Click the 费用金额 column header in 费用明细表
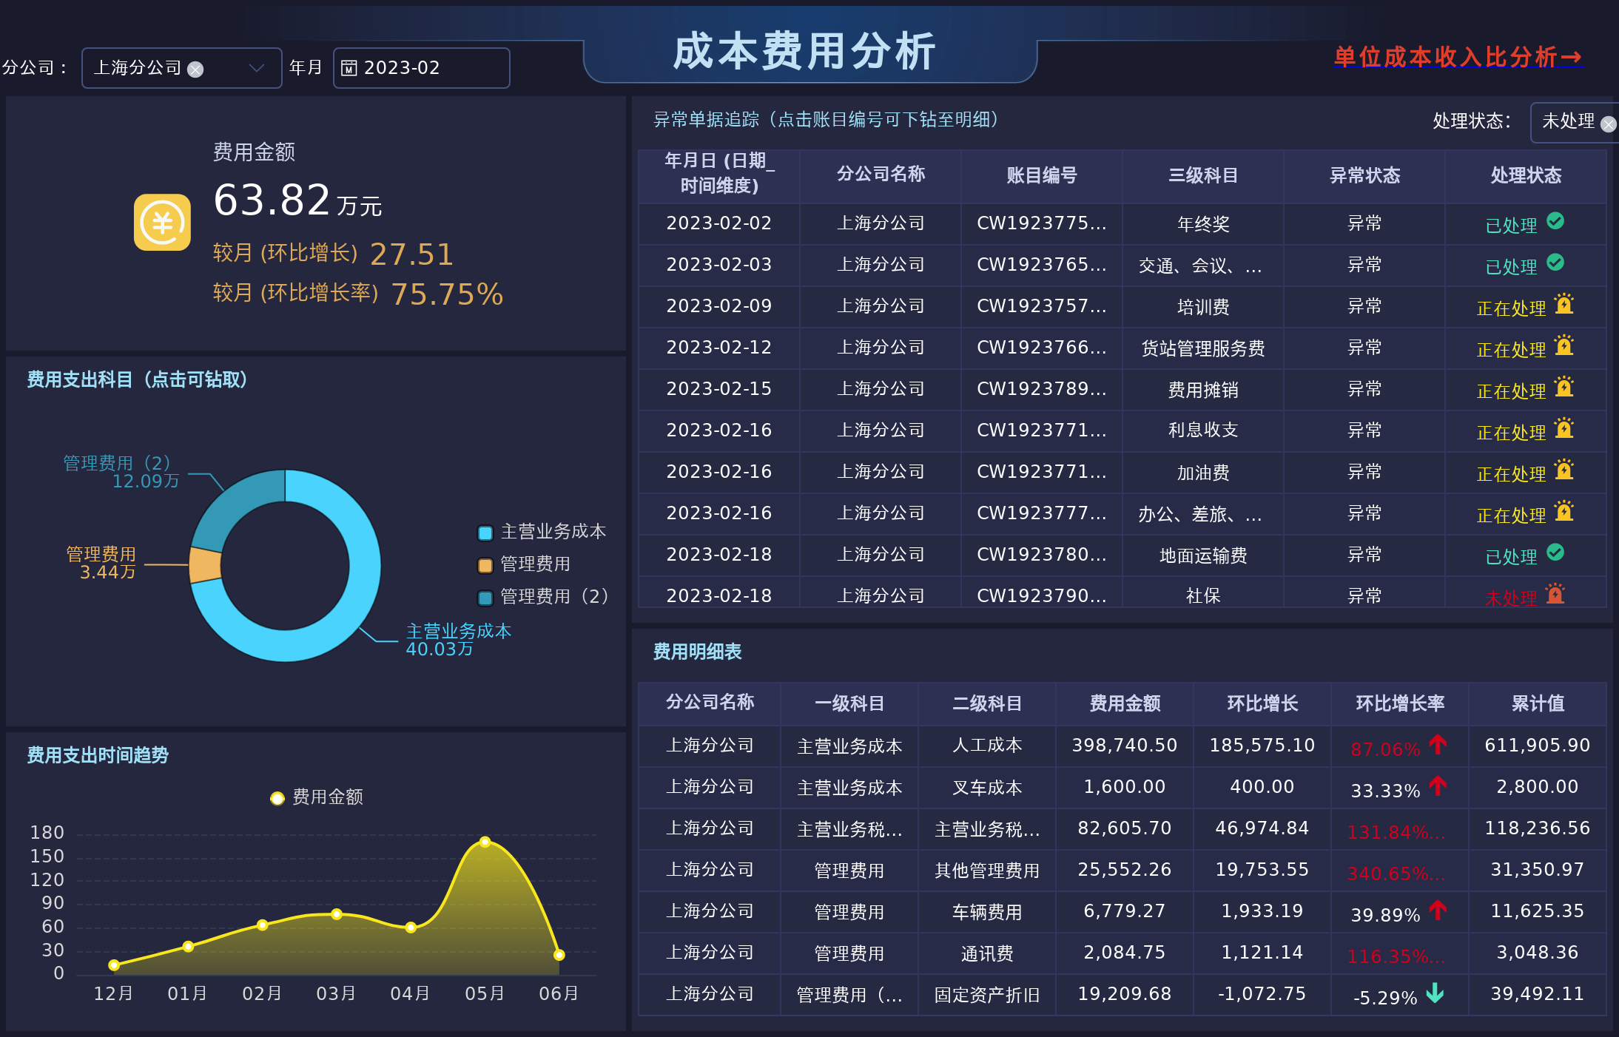This screenshot has width=1619, height=1037. tap(1125, 703)
